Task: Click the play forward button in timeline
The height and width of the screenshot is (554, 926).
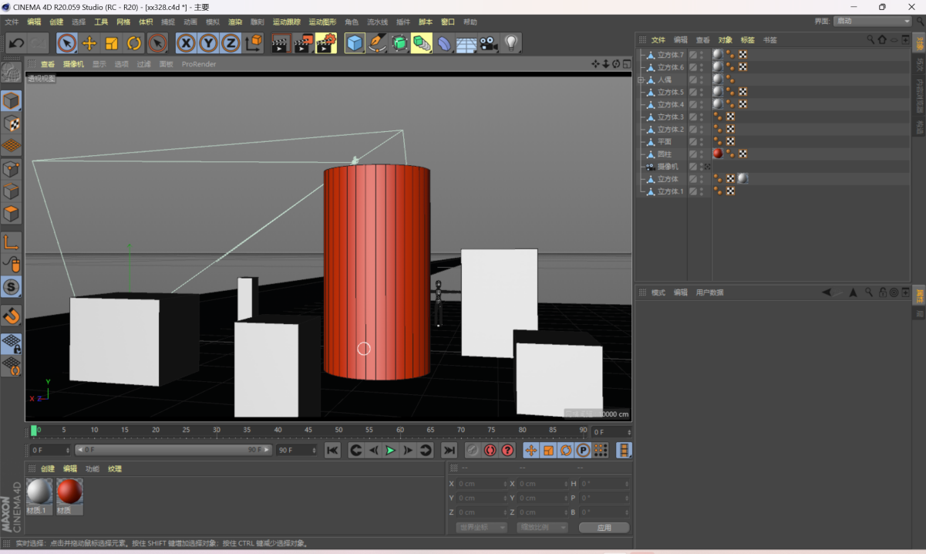Action: click(x=390, y=450)
